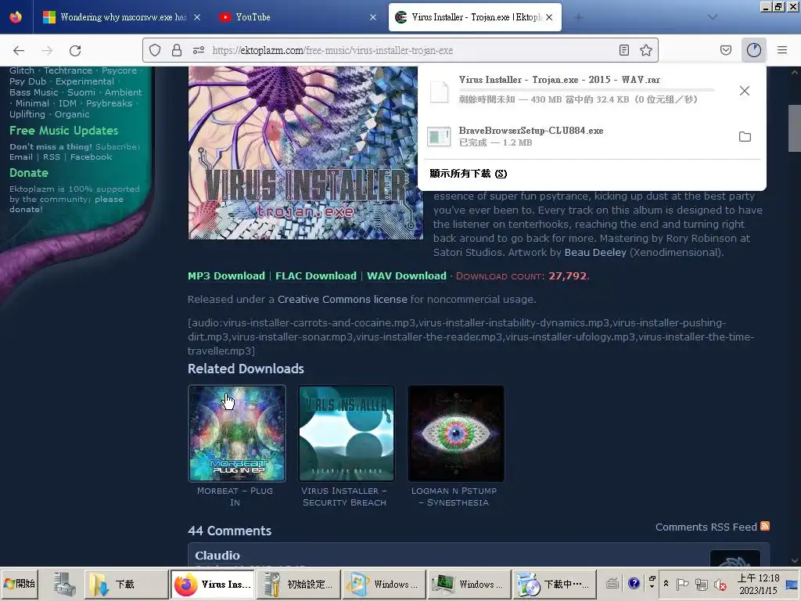Open the Creative Commons license link
The height and width of the screenshot is (601, 801).
[x=343, y=300]
